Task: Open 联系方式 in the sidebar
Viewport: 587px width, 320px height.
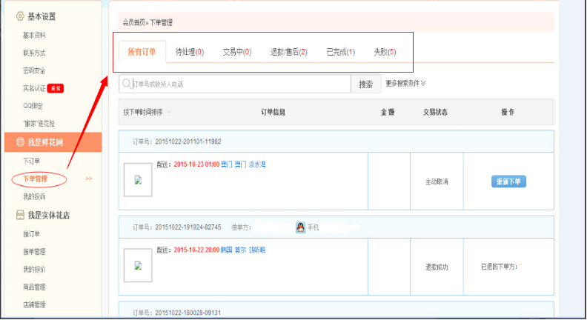Action: pyautogui.click(x=34, y=53)
